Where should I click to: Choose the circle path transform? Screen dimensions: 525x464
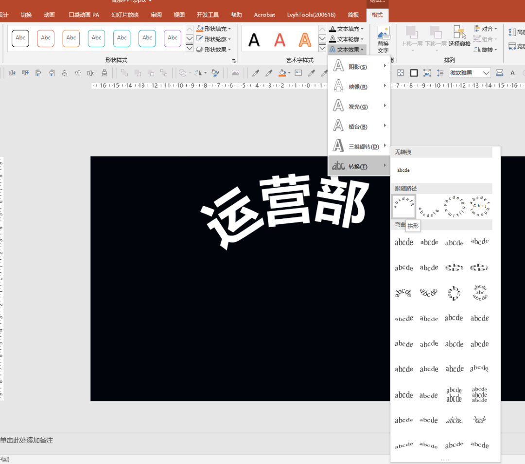tap(455, 206)
